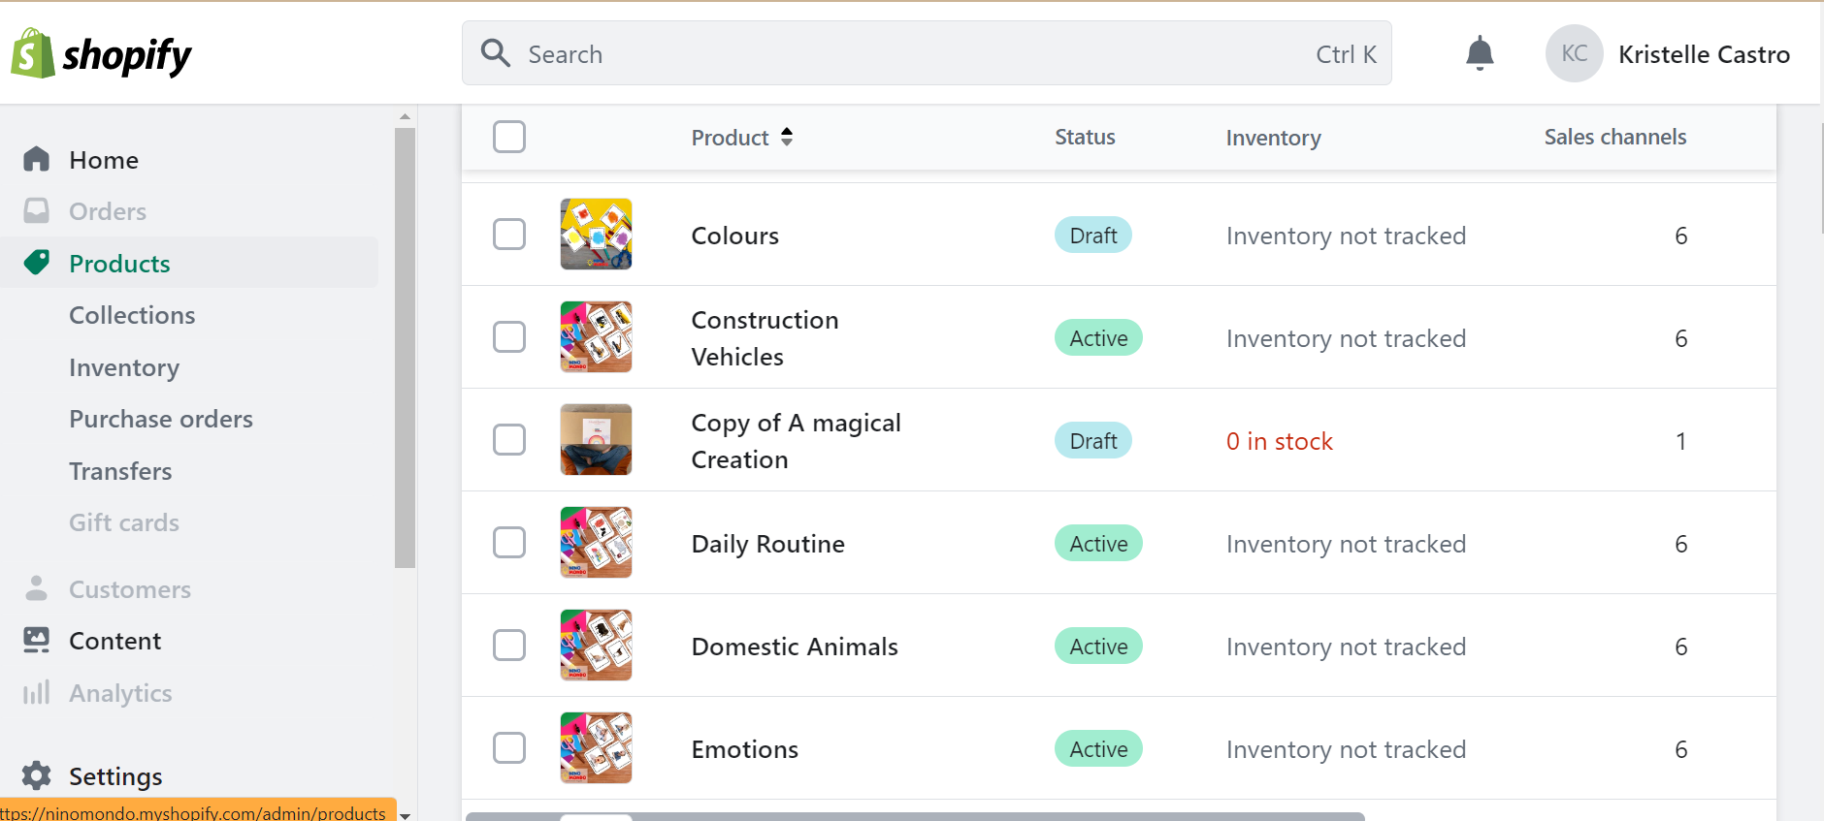The width and height of the screenshot is (1824, 821).
Task: Click the Shopify logo
Action: click(101, 54)
